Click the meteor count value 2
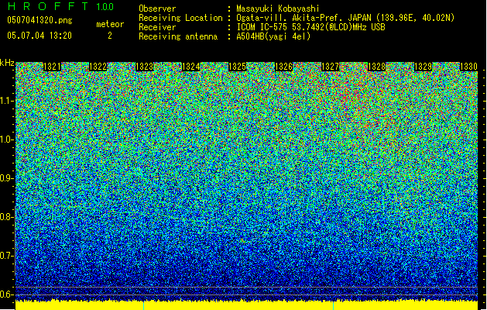The image size is (487, 310). [x=110, y=36]
